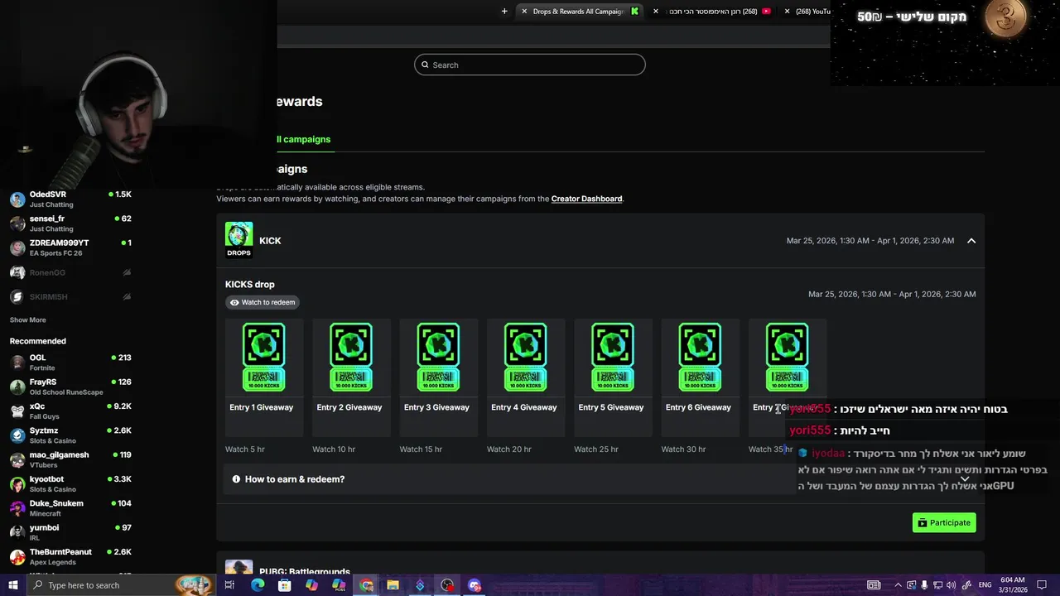The image size is (1060, 596).
Task: Open Entry 2 Giveaway reward card
Action: [x=351, y=377]
